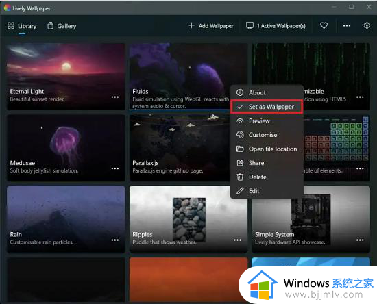Maximize the Lively Wallpaper window
The width and height of the screenshot is (377, 304).
pyautogui.click(x=351, y=7)
